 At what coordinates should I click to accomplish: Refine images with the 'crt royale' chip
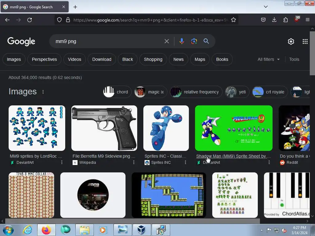coord(270,92)
